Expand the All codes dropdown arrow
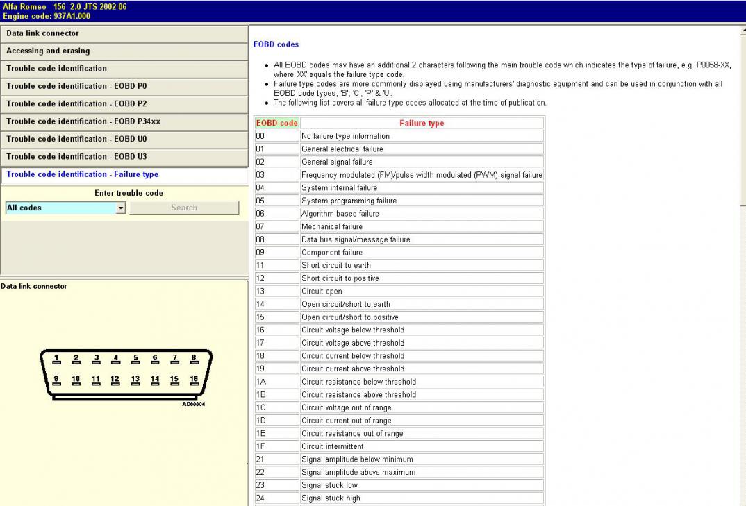Image resolution: width=746 pixels, height=506 pixels. [120, 208]
